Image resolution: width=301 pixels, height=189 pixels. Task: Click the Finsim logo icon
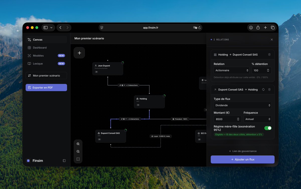pyautogui.click(x=28, y=161)
